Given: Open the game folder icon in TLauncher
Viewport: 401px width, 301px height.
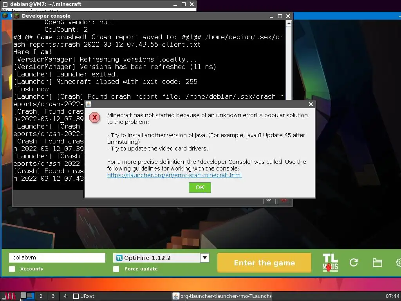Looking at the screenshot, I should (377, 263).
